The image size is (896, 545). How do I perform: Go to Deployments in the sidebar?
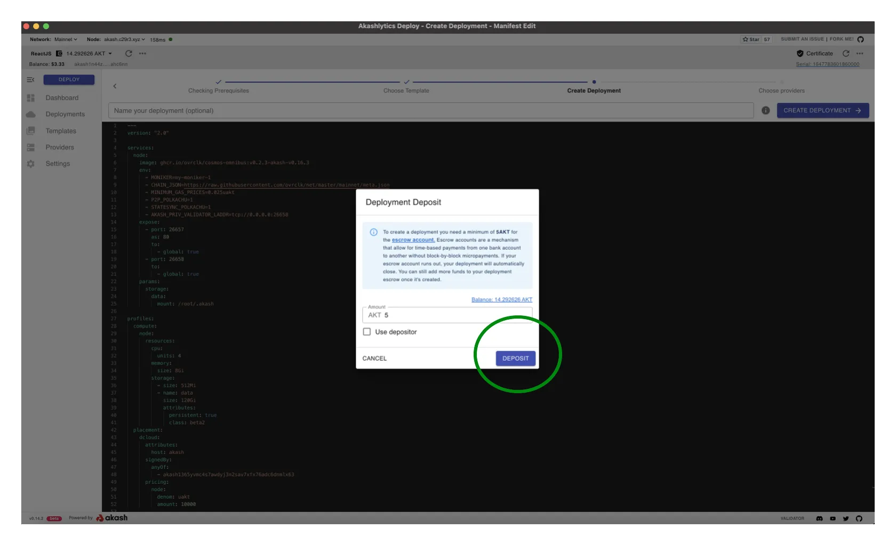[65, 114]
